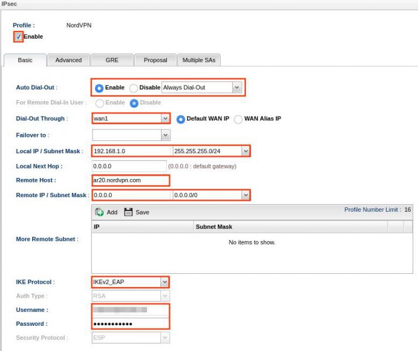Viewport: 418px width, 351px height.
Task: Click the Subnet Mask column header
Action: (x=290, y=226)
